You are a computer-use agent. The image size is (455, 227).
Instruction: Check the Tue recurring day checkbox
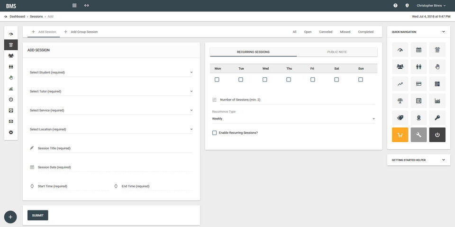point(241,80)
